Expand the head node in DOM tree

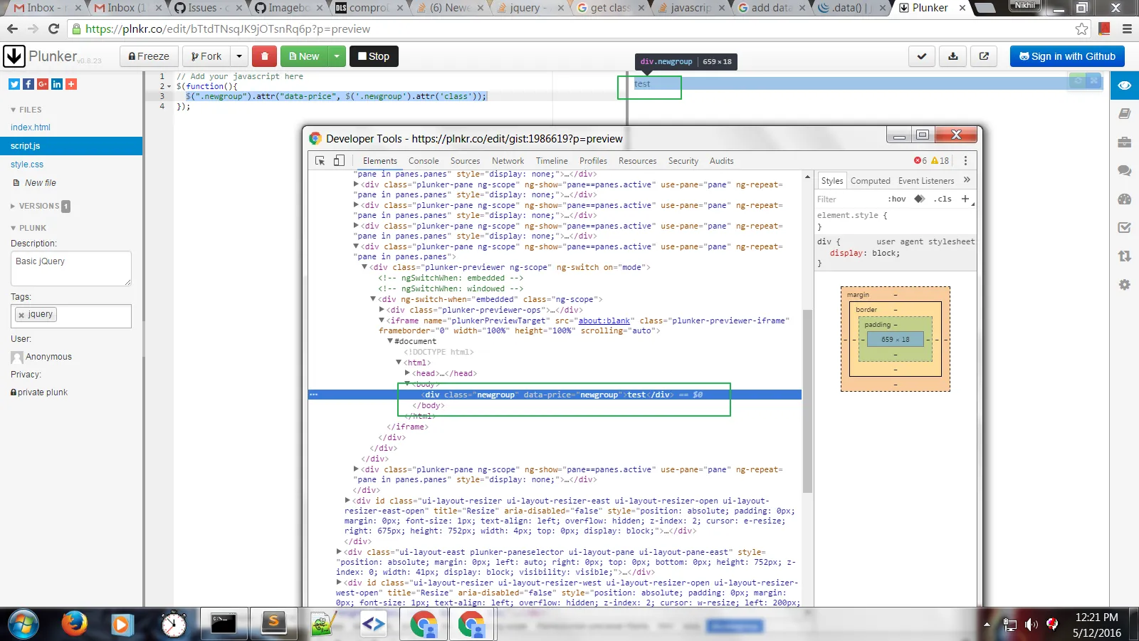[x=407, y=373]
